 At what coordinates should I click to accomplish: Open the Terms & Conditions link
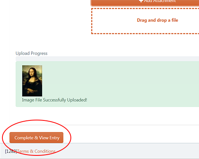click(x=36, y=151)
